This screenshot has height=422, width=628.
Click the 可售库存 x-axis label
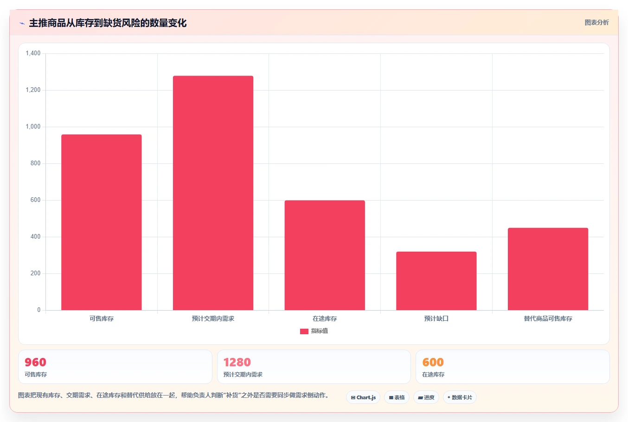click(x=102, y=318)
